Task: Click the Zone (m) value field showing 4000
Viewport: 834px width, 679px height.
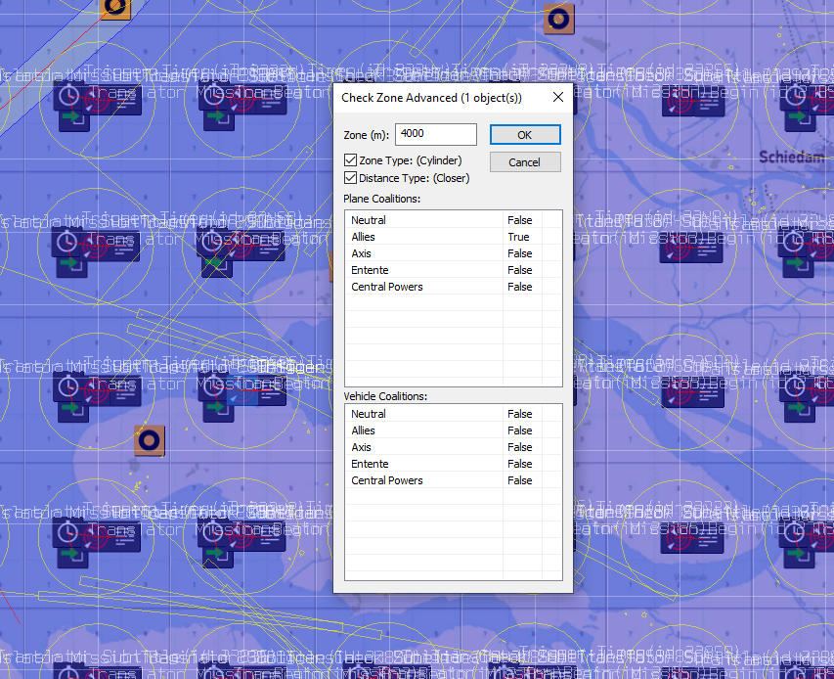Action: point(435,134)
